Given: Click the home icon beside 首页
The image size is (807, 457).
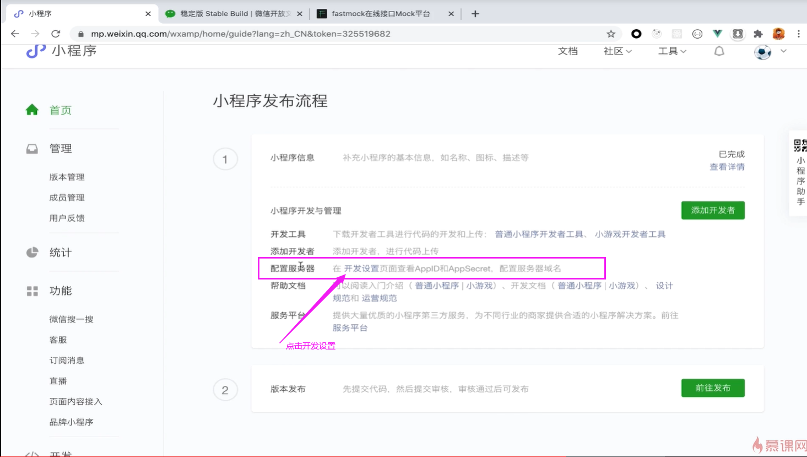Looking at the screenshot, I should click(x=32, y=110).
